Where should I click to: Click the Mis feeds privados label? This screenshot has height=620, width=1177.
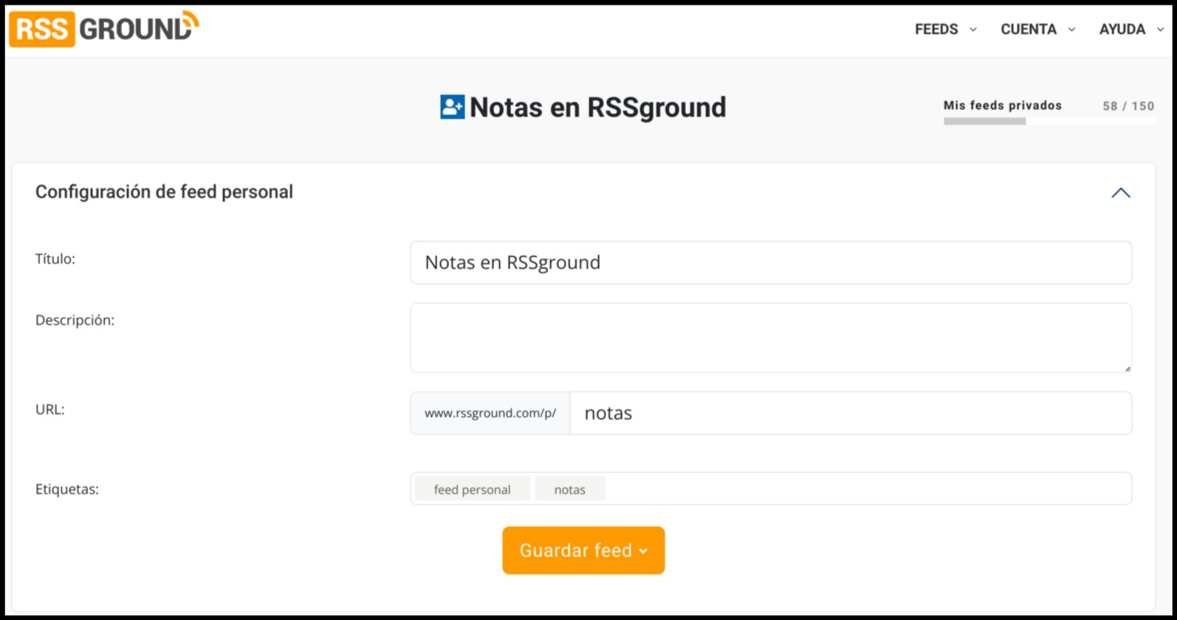[1002, 106]
